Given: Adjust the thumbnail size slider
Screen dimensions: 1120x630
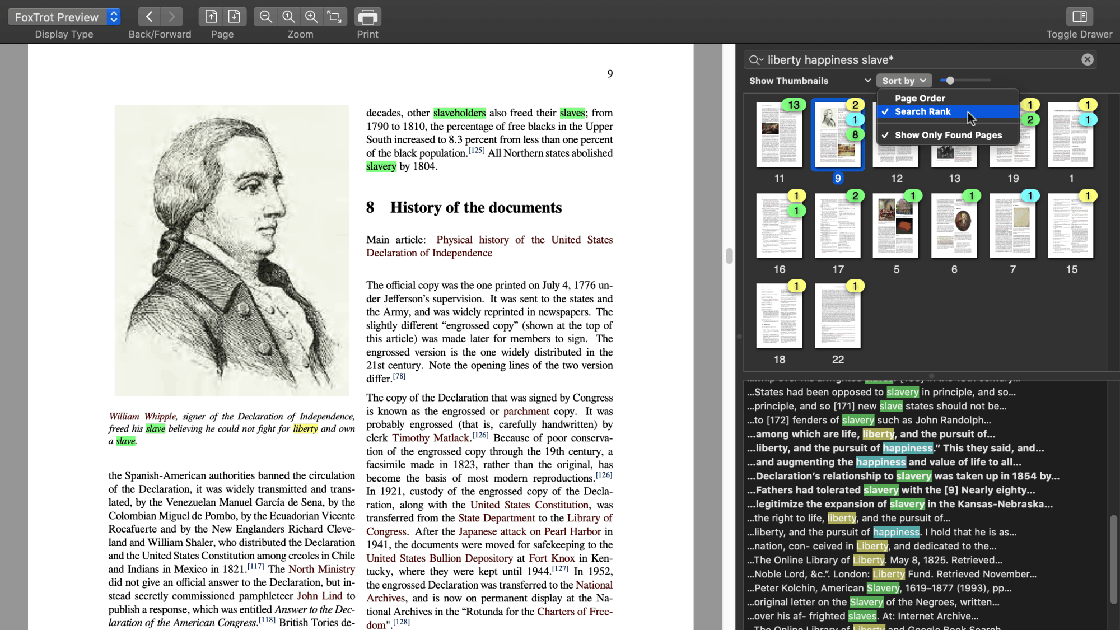Looking at the screenshot, I should (x=950, y=81).
